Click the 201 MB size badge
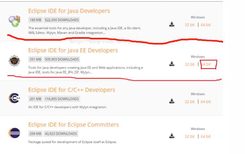245x154 pixels. pyautogui.click(x=35, y=99)
